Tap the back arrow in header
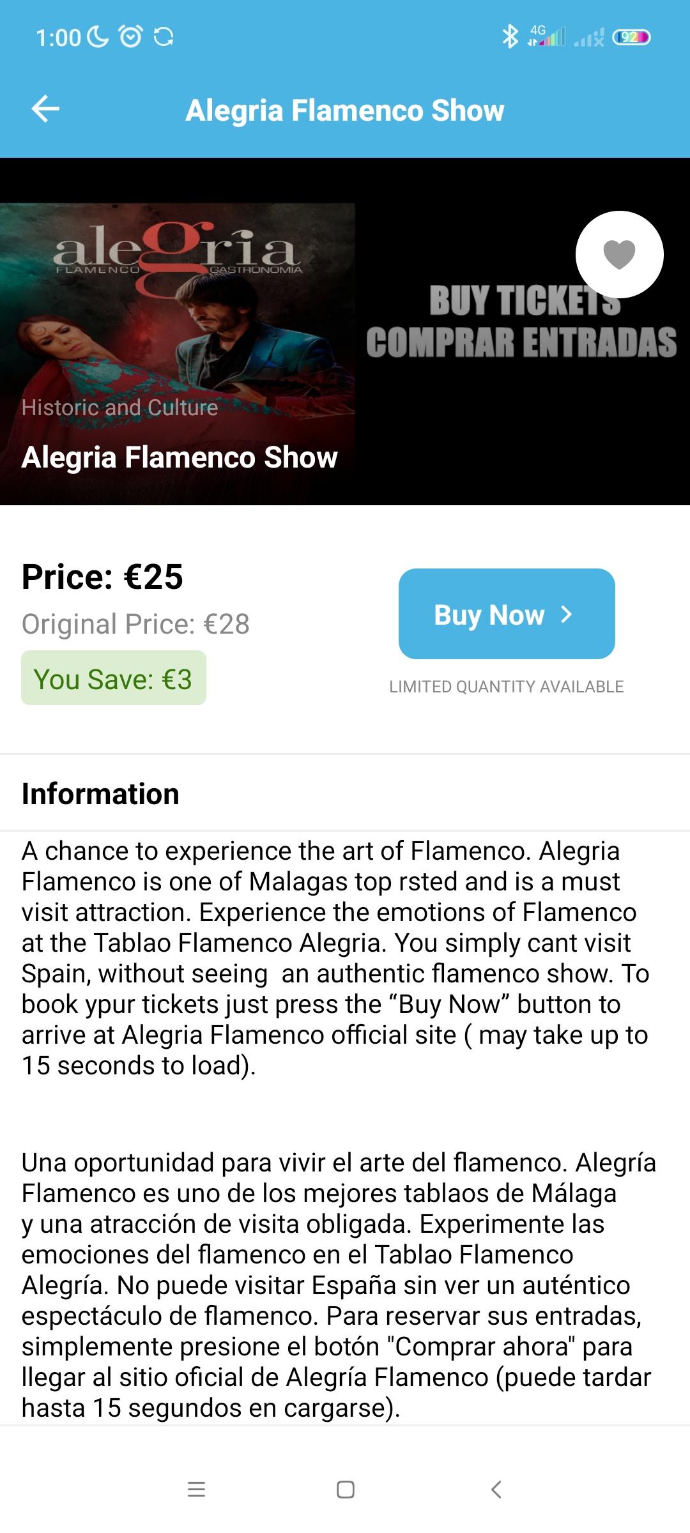The width and height of the screenshot is (690, 1533). pyautogui.click(x=45, y=109)
